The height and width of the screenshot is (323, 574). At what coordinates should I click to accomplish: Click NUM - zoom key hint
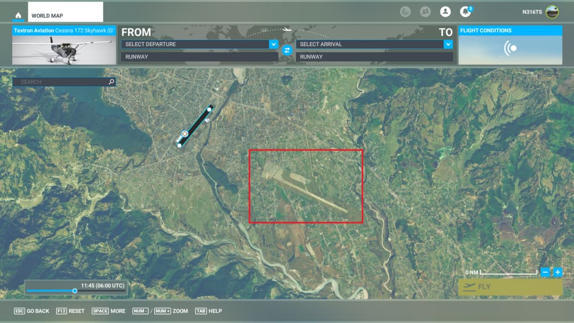tap(141, 311)
